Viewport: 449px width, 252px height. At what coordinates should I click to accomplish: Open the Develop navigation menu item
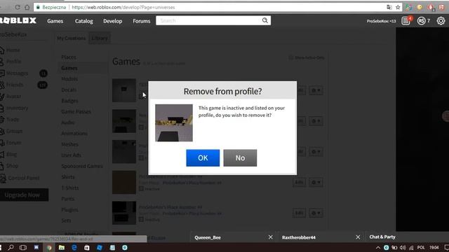(x=112, y=21)
